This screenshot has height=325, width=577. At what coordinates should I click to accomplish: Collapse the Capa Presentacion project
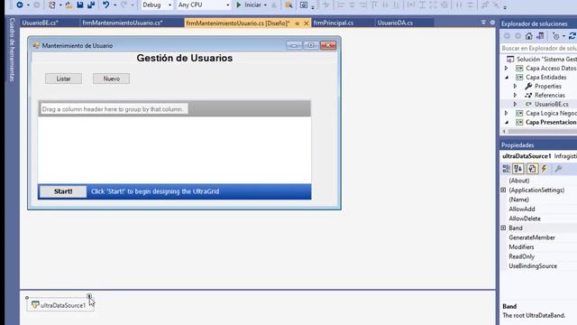click(x=507, y=122)
